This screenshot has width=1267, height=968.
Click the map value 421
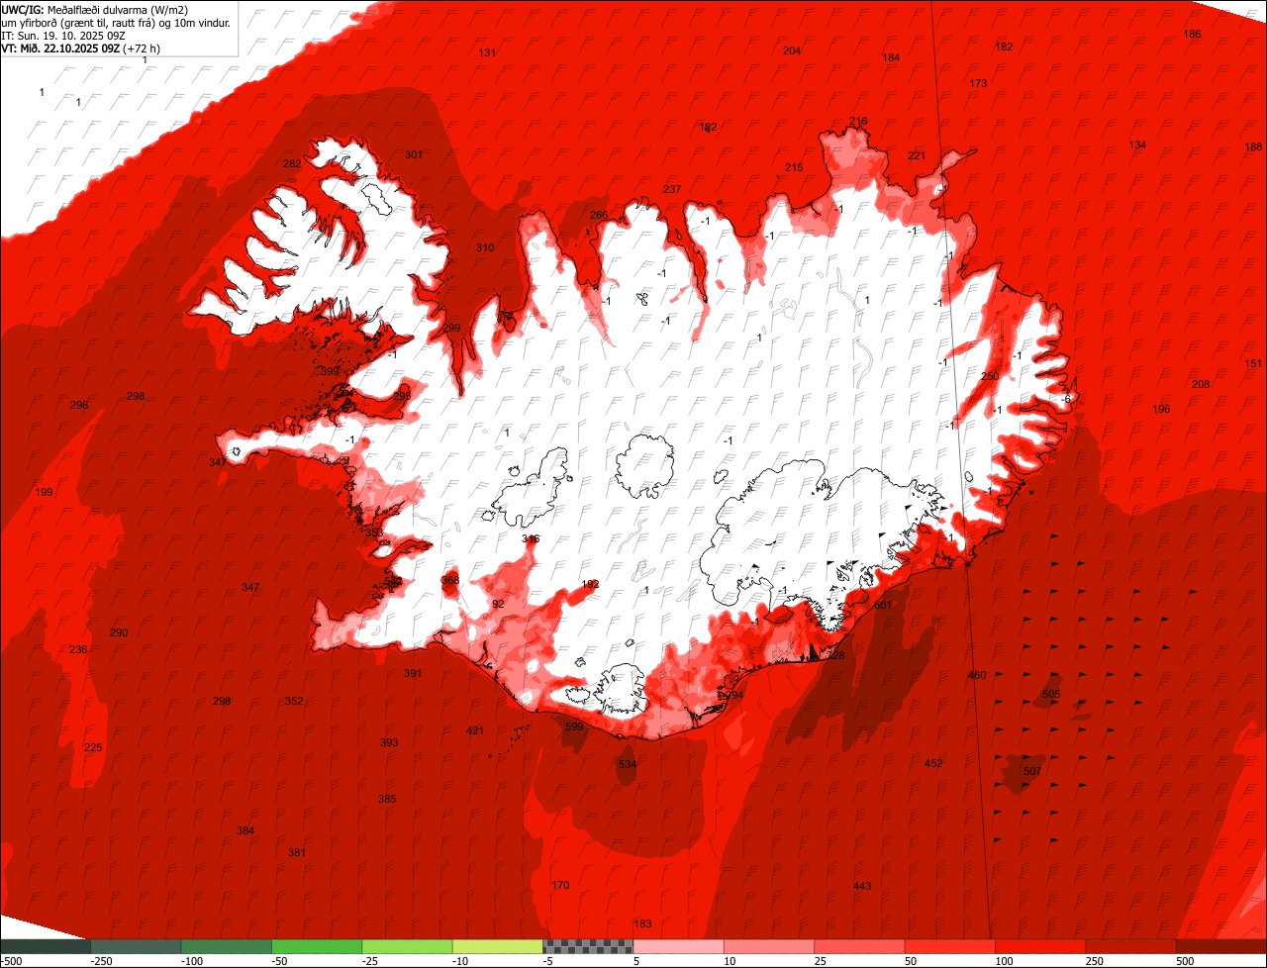(x=475, y=730)
